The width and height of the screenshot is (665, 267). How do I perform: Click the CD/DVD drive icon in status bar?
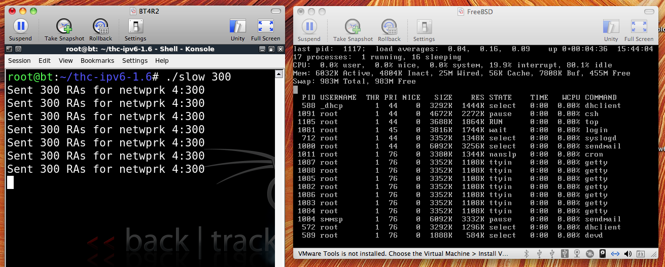[x=590, y=253]
